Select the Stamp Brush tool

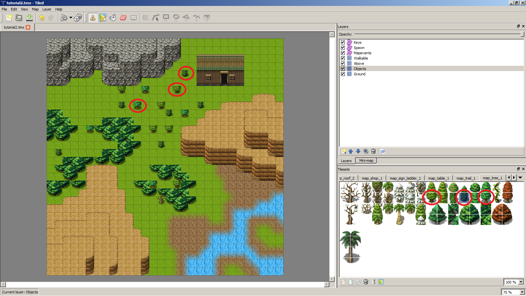tap(93, 18)
